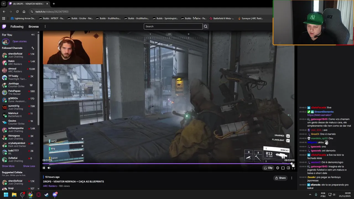The width and height of the screenshot is (354, 199).
Task: Unmute the video player volume
Action: (x=49, y=168)
